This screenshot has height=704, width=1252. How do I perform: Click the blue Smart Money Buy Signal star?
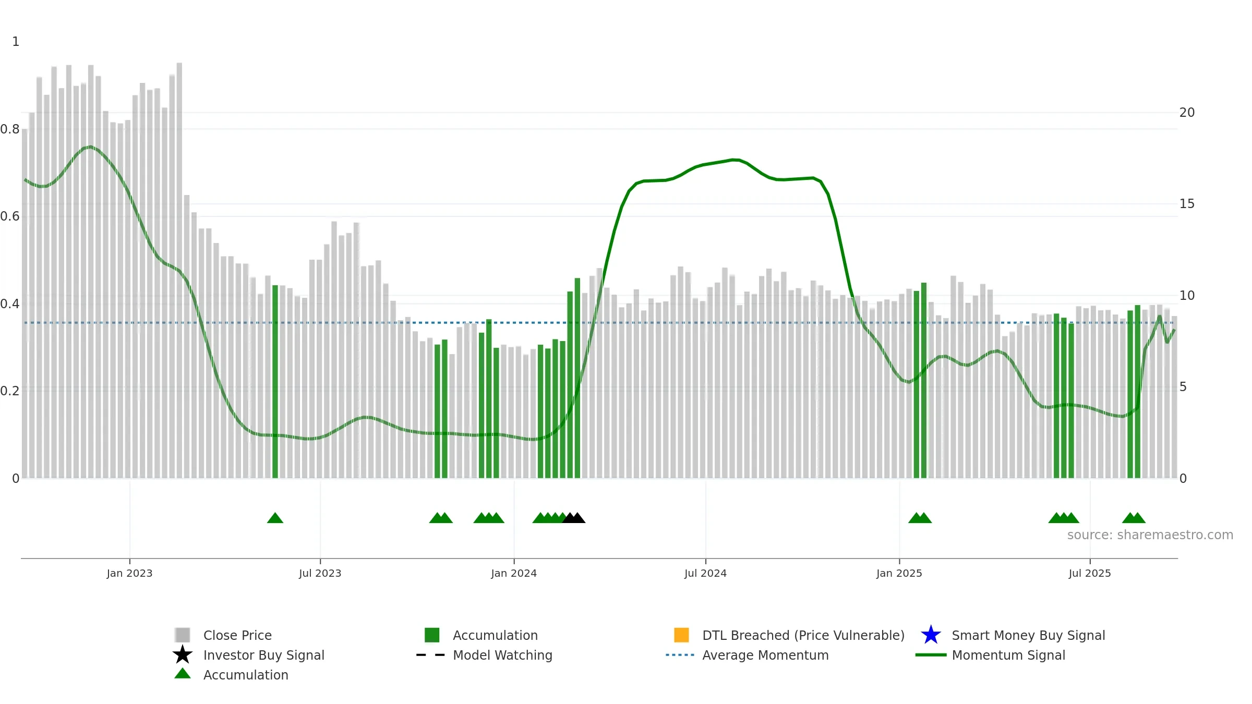coord(931,635)
